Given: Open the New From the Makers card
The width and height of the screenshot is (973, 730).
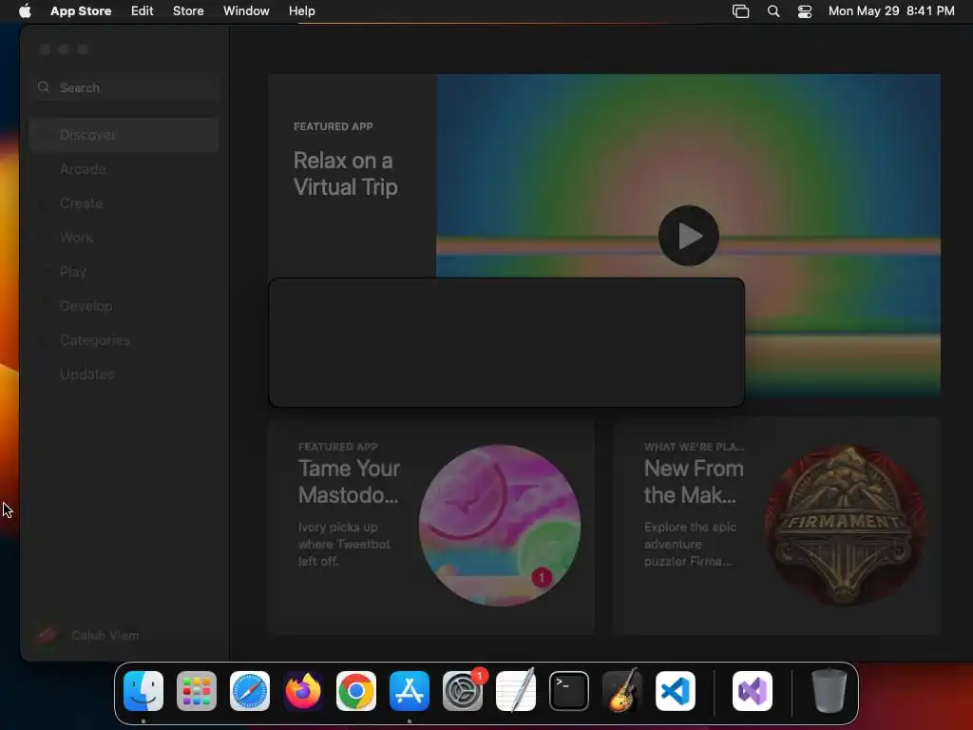Looking at the screenshot, I should [776, 526].
